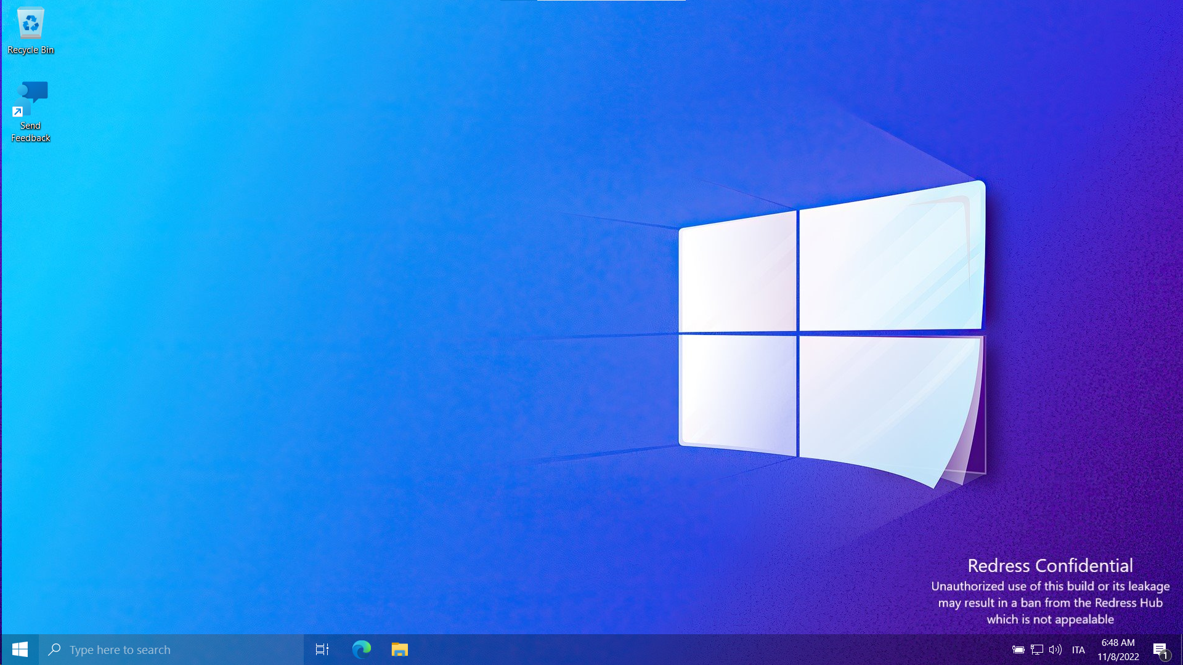
Task: Open File Explorer from the taskbar
Action: pyautogui.click(x=400, y=650)
